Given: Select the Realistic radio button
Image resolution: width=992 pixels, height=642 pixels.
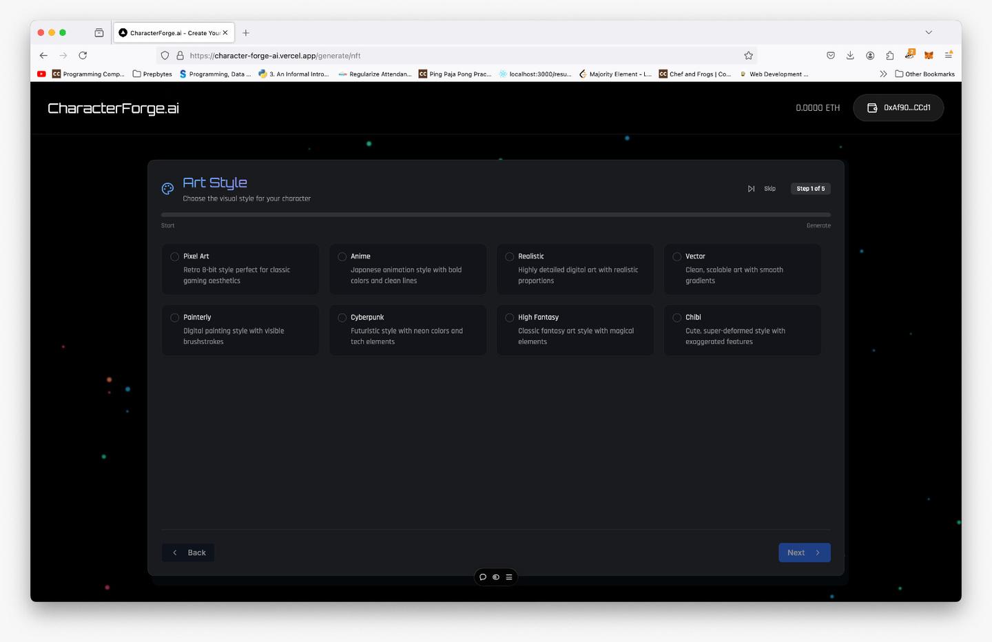Looking at the screenshot, I should (x=510, y=257).
